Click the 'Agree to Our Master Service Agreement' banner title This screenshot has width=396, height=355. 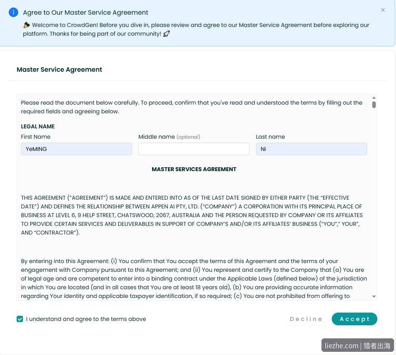(x=86, y=12)
